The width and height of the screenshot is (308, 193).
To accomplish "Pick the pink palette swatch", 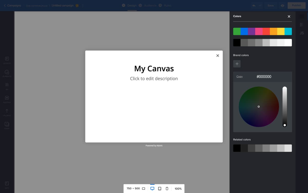I will [259, 31].
